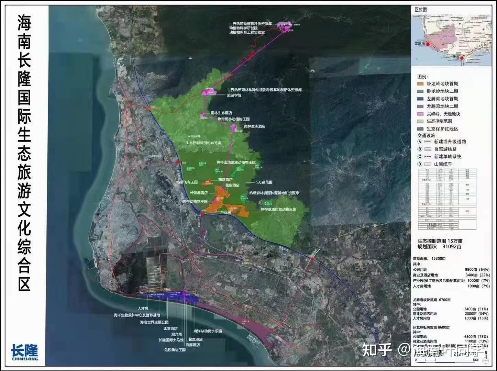Image resolution: width=497 pixels, height=371 pixels.
Task: Click the 热带雨林动植物王国 map label
Action: [x=233, y=119]
